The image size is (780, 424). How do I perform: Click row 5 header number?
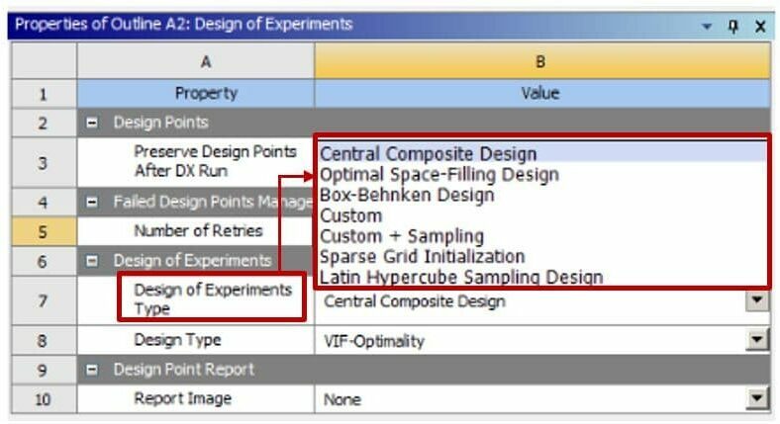click(x=43, y=231)
